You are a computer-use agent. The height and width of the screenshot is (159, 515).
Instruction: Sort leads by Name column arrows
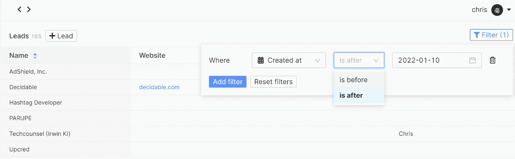35,56
